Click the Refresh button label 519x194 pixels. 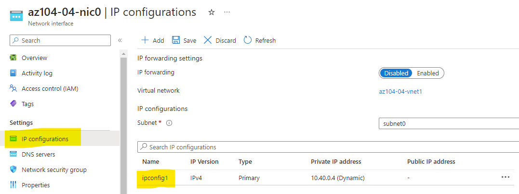tap(266, 41)
